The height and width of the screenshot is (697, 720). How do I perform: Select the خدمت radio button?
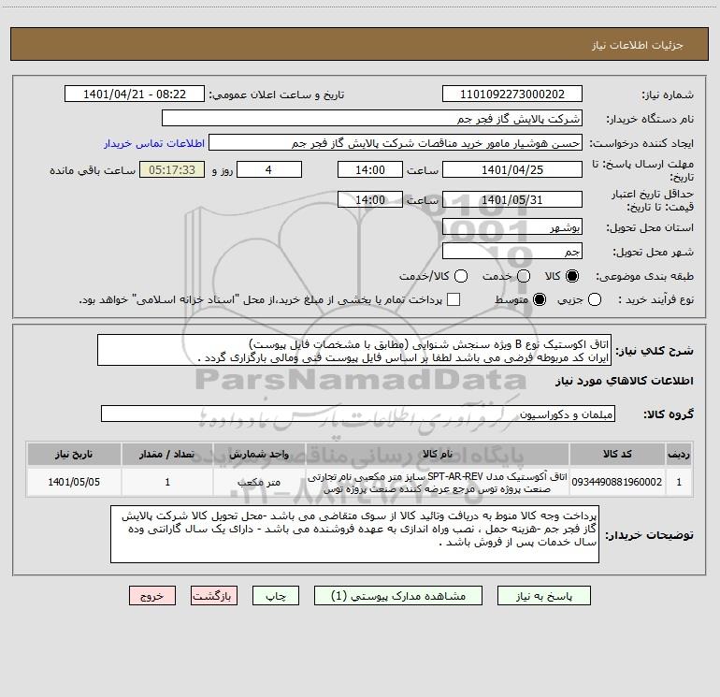524,276
